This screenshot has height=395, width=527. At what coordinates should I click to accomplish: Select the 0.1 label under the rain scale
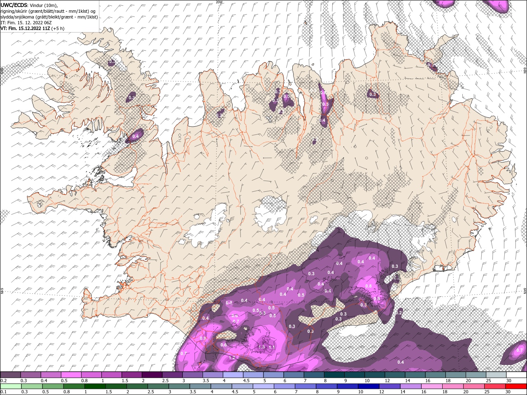coord(3,392)
